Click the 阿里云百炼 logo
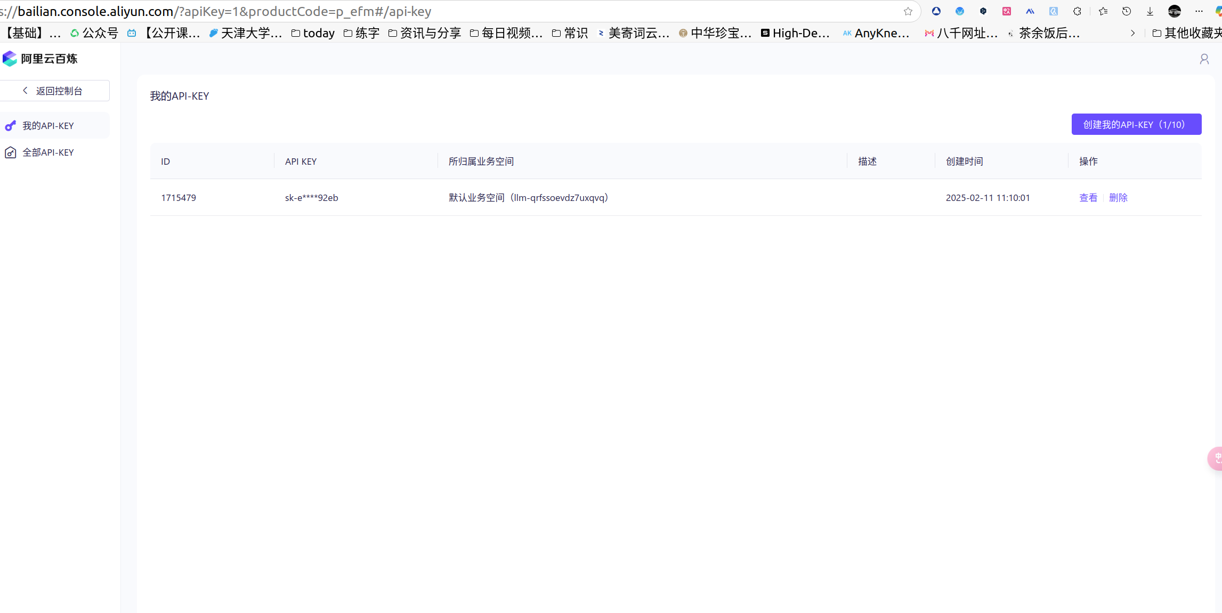 [40, 59]
